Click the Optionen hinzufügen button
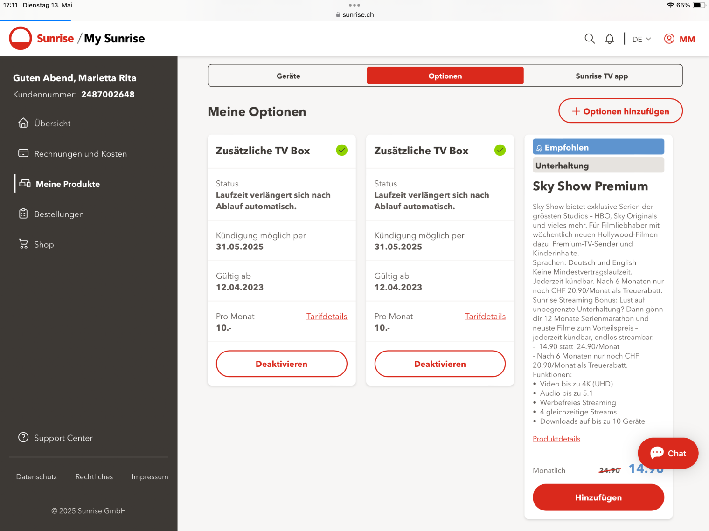This screenshot has width=709, height=531. [620, 111]
